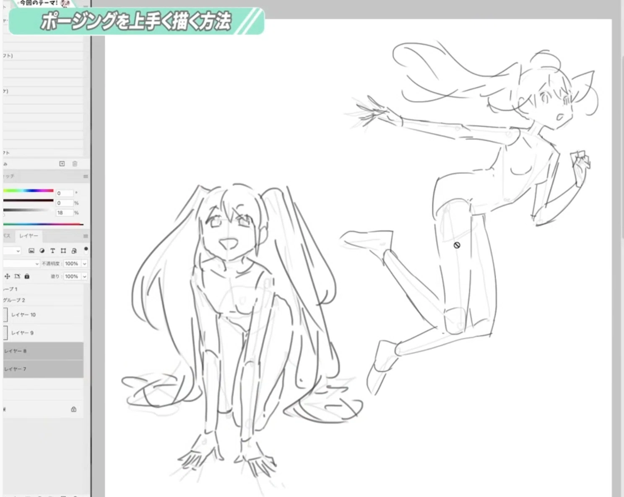Click the brightness value field showing 18
624x497 pixels.
[64, 213]
